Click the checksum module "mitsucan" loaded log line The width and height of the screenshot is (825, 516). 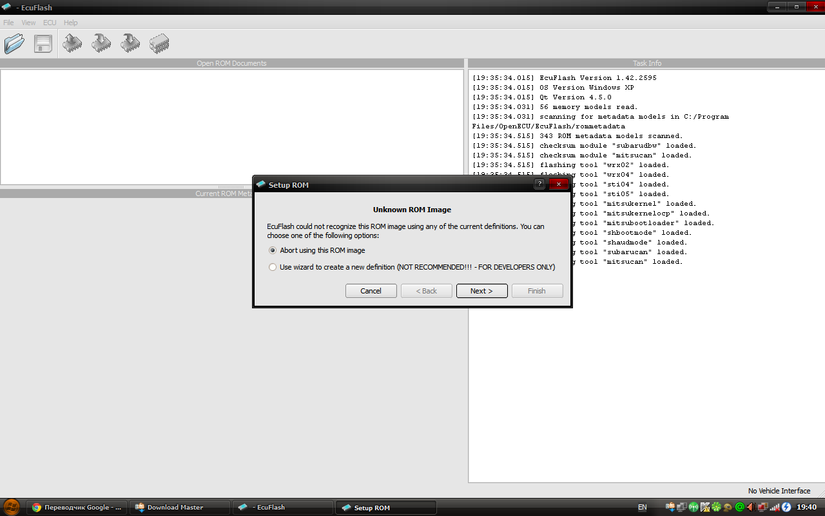coord(582,155)
